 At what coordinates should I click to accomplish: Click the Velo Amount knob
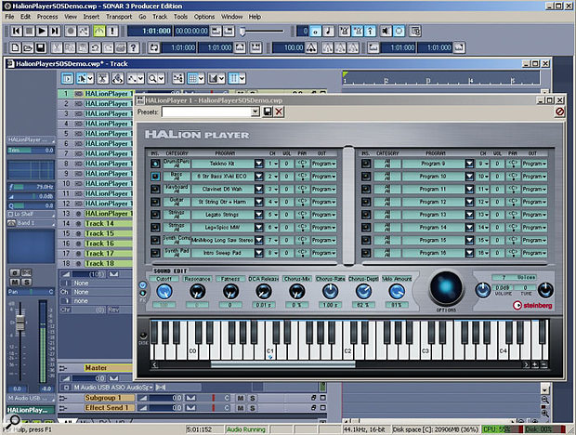click(397, 292)
